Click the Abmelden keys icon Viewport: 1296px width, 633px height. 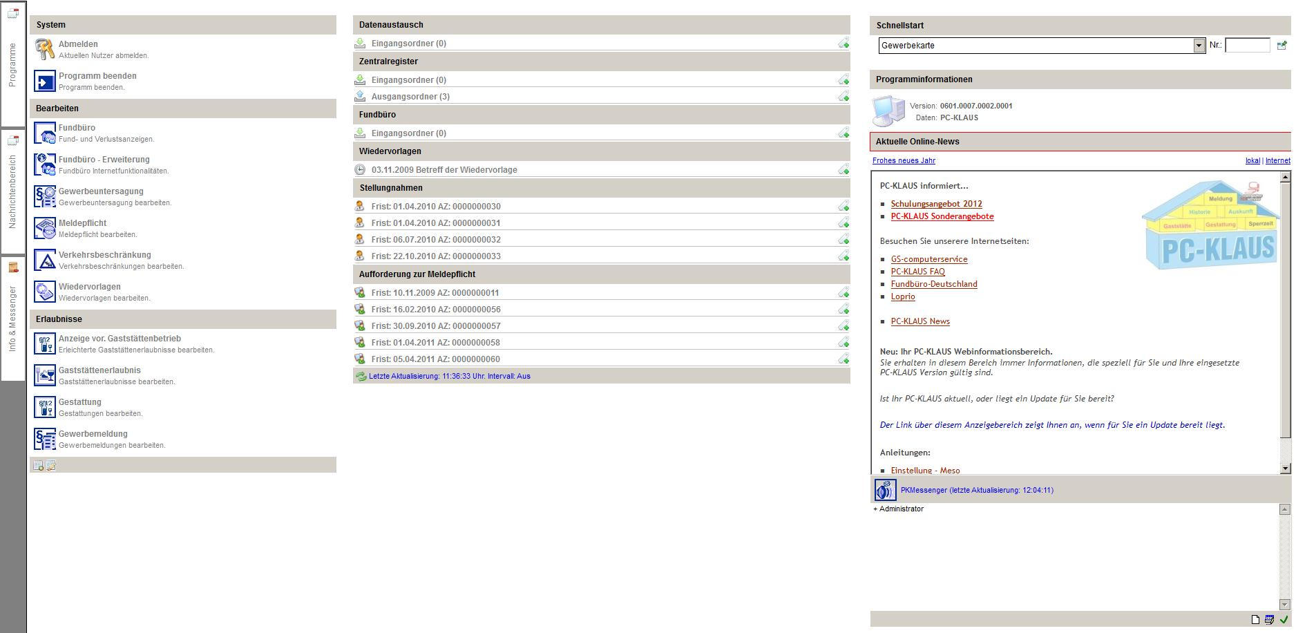tap(45, 49)
